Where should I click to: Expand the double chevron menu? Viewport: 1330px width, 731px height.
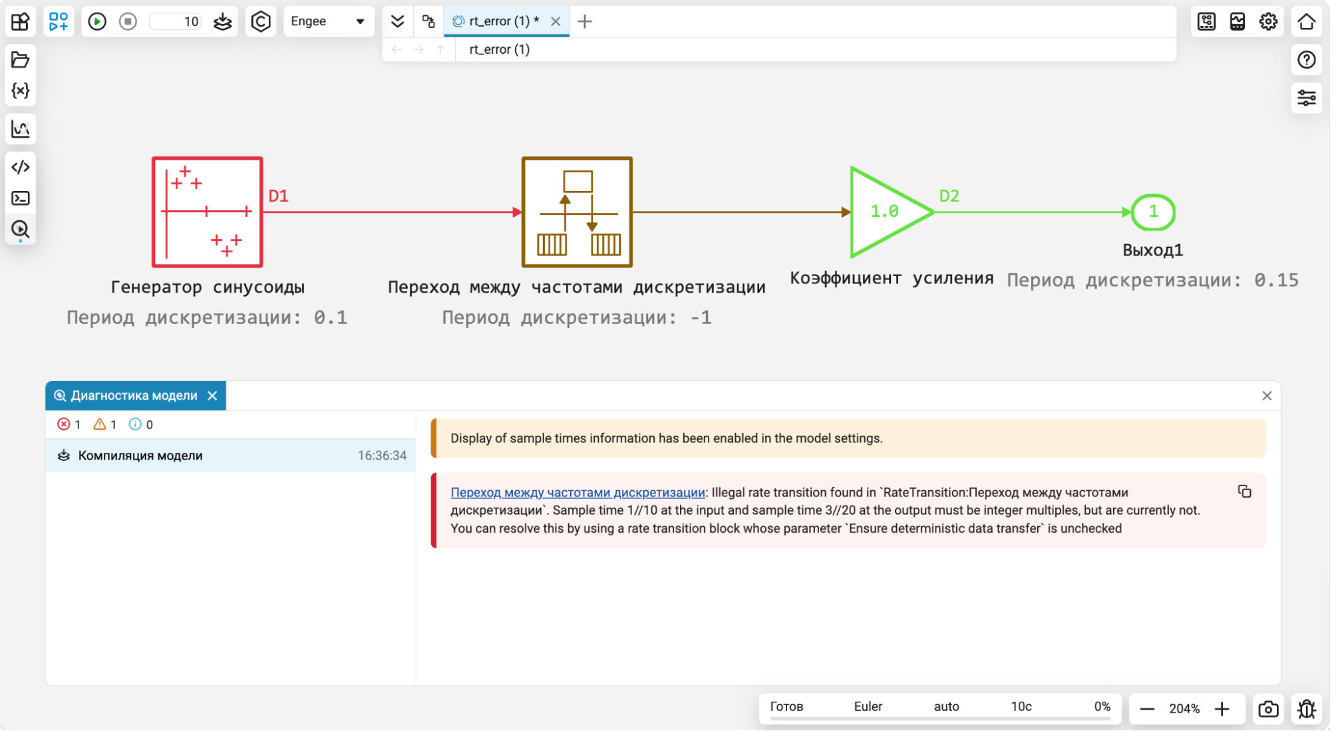click(397, 21)
